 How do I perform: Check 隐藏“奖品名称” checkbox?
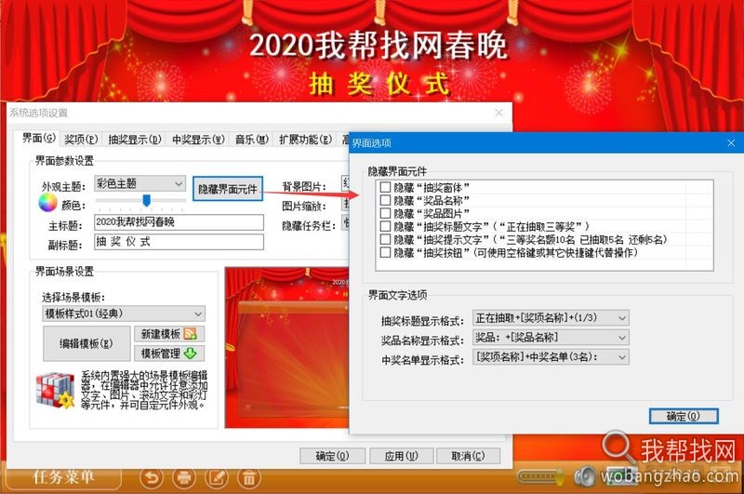[385, 200]
